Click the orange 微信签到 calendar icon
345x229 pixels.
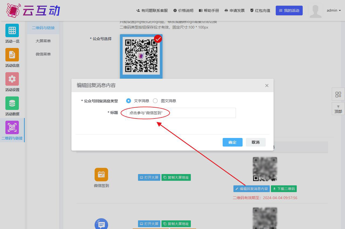click(x=101, y=175)
